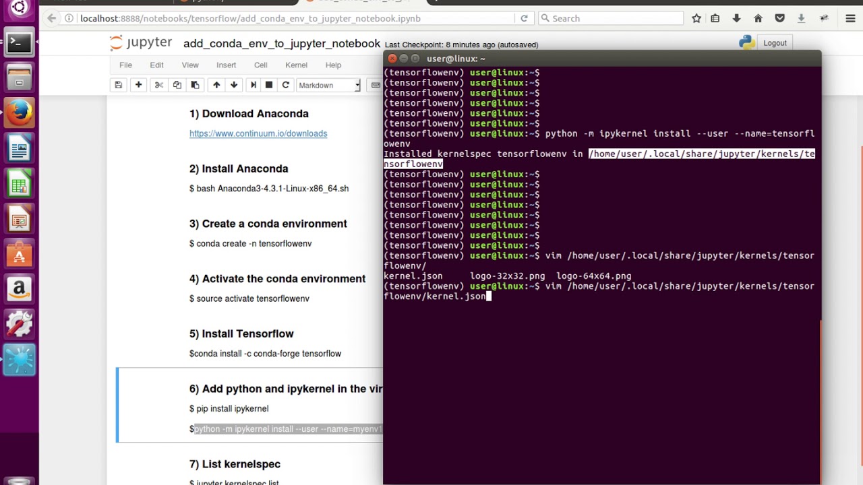Open the cell type Markdown dropdown
863x485 pixels.
pos(329,85)
